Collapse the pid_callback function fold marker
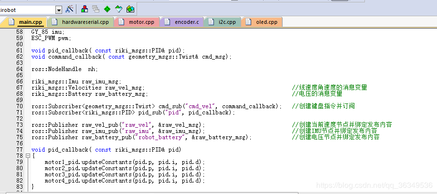The width and height of the screenshot is (437, 194). tap(28, 156)
